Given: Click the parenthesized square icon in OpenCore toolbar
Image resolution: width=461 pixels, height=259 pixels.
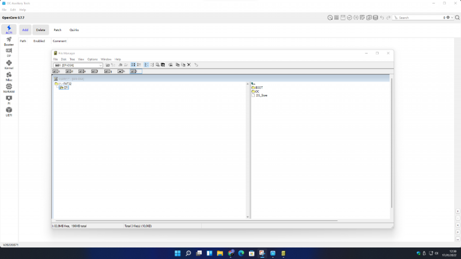Looking at the screenshot, I should pyautogui.click(x=356, y=18).
